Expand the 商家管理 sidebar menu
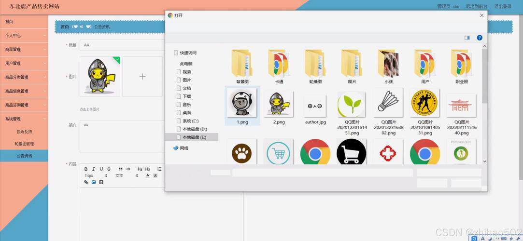Screen dimensions: 523x241 (x=24, y=49)
